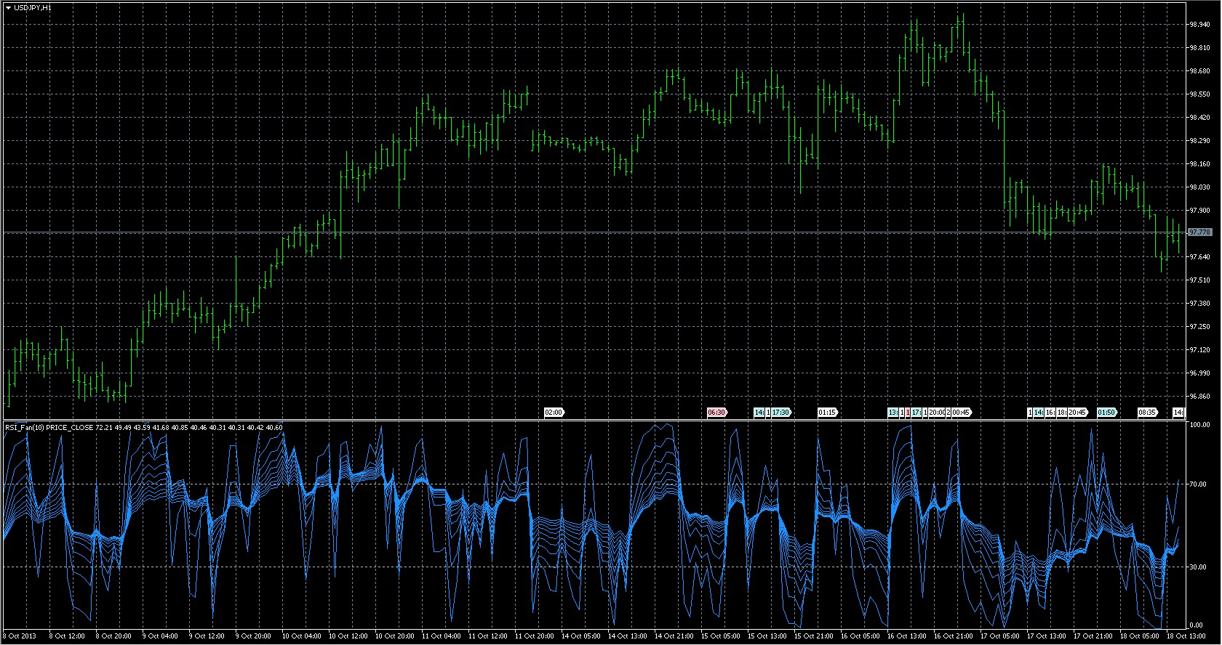Click the cyan 17:30 event flag
This screenshot has width=1222, height=645.
[781, 413]
